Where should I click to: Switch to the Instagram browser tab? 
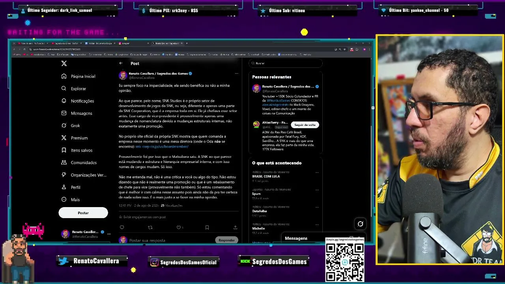tap(133, 43)
